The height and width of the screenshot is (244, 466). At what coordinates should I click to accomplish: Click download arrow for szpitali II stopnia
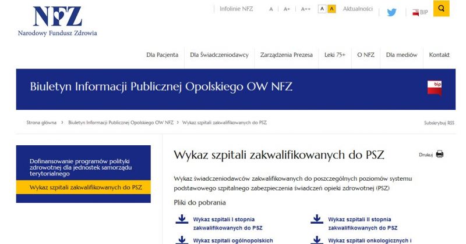tap(316, 220)
